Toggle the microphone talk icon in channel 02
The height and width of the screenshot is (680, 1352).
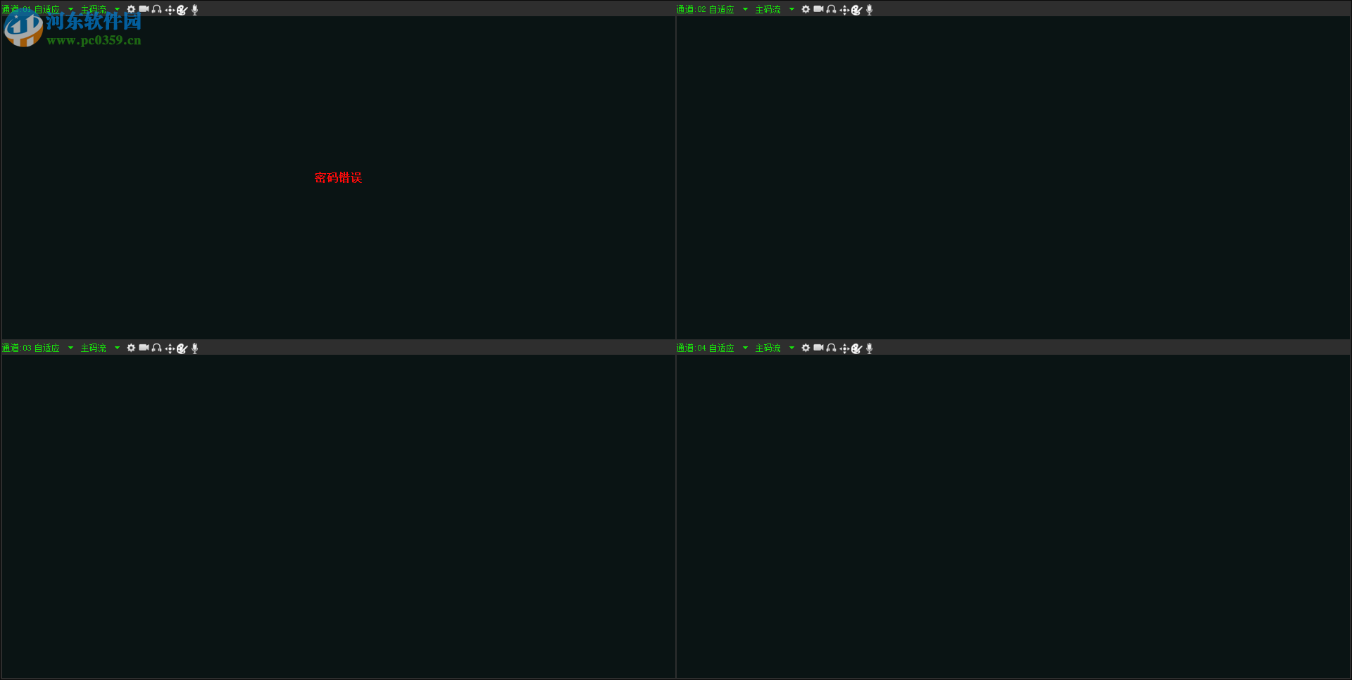pyautogui.click(x=870, y=10)
